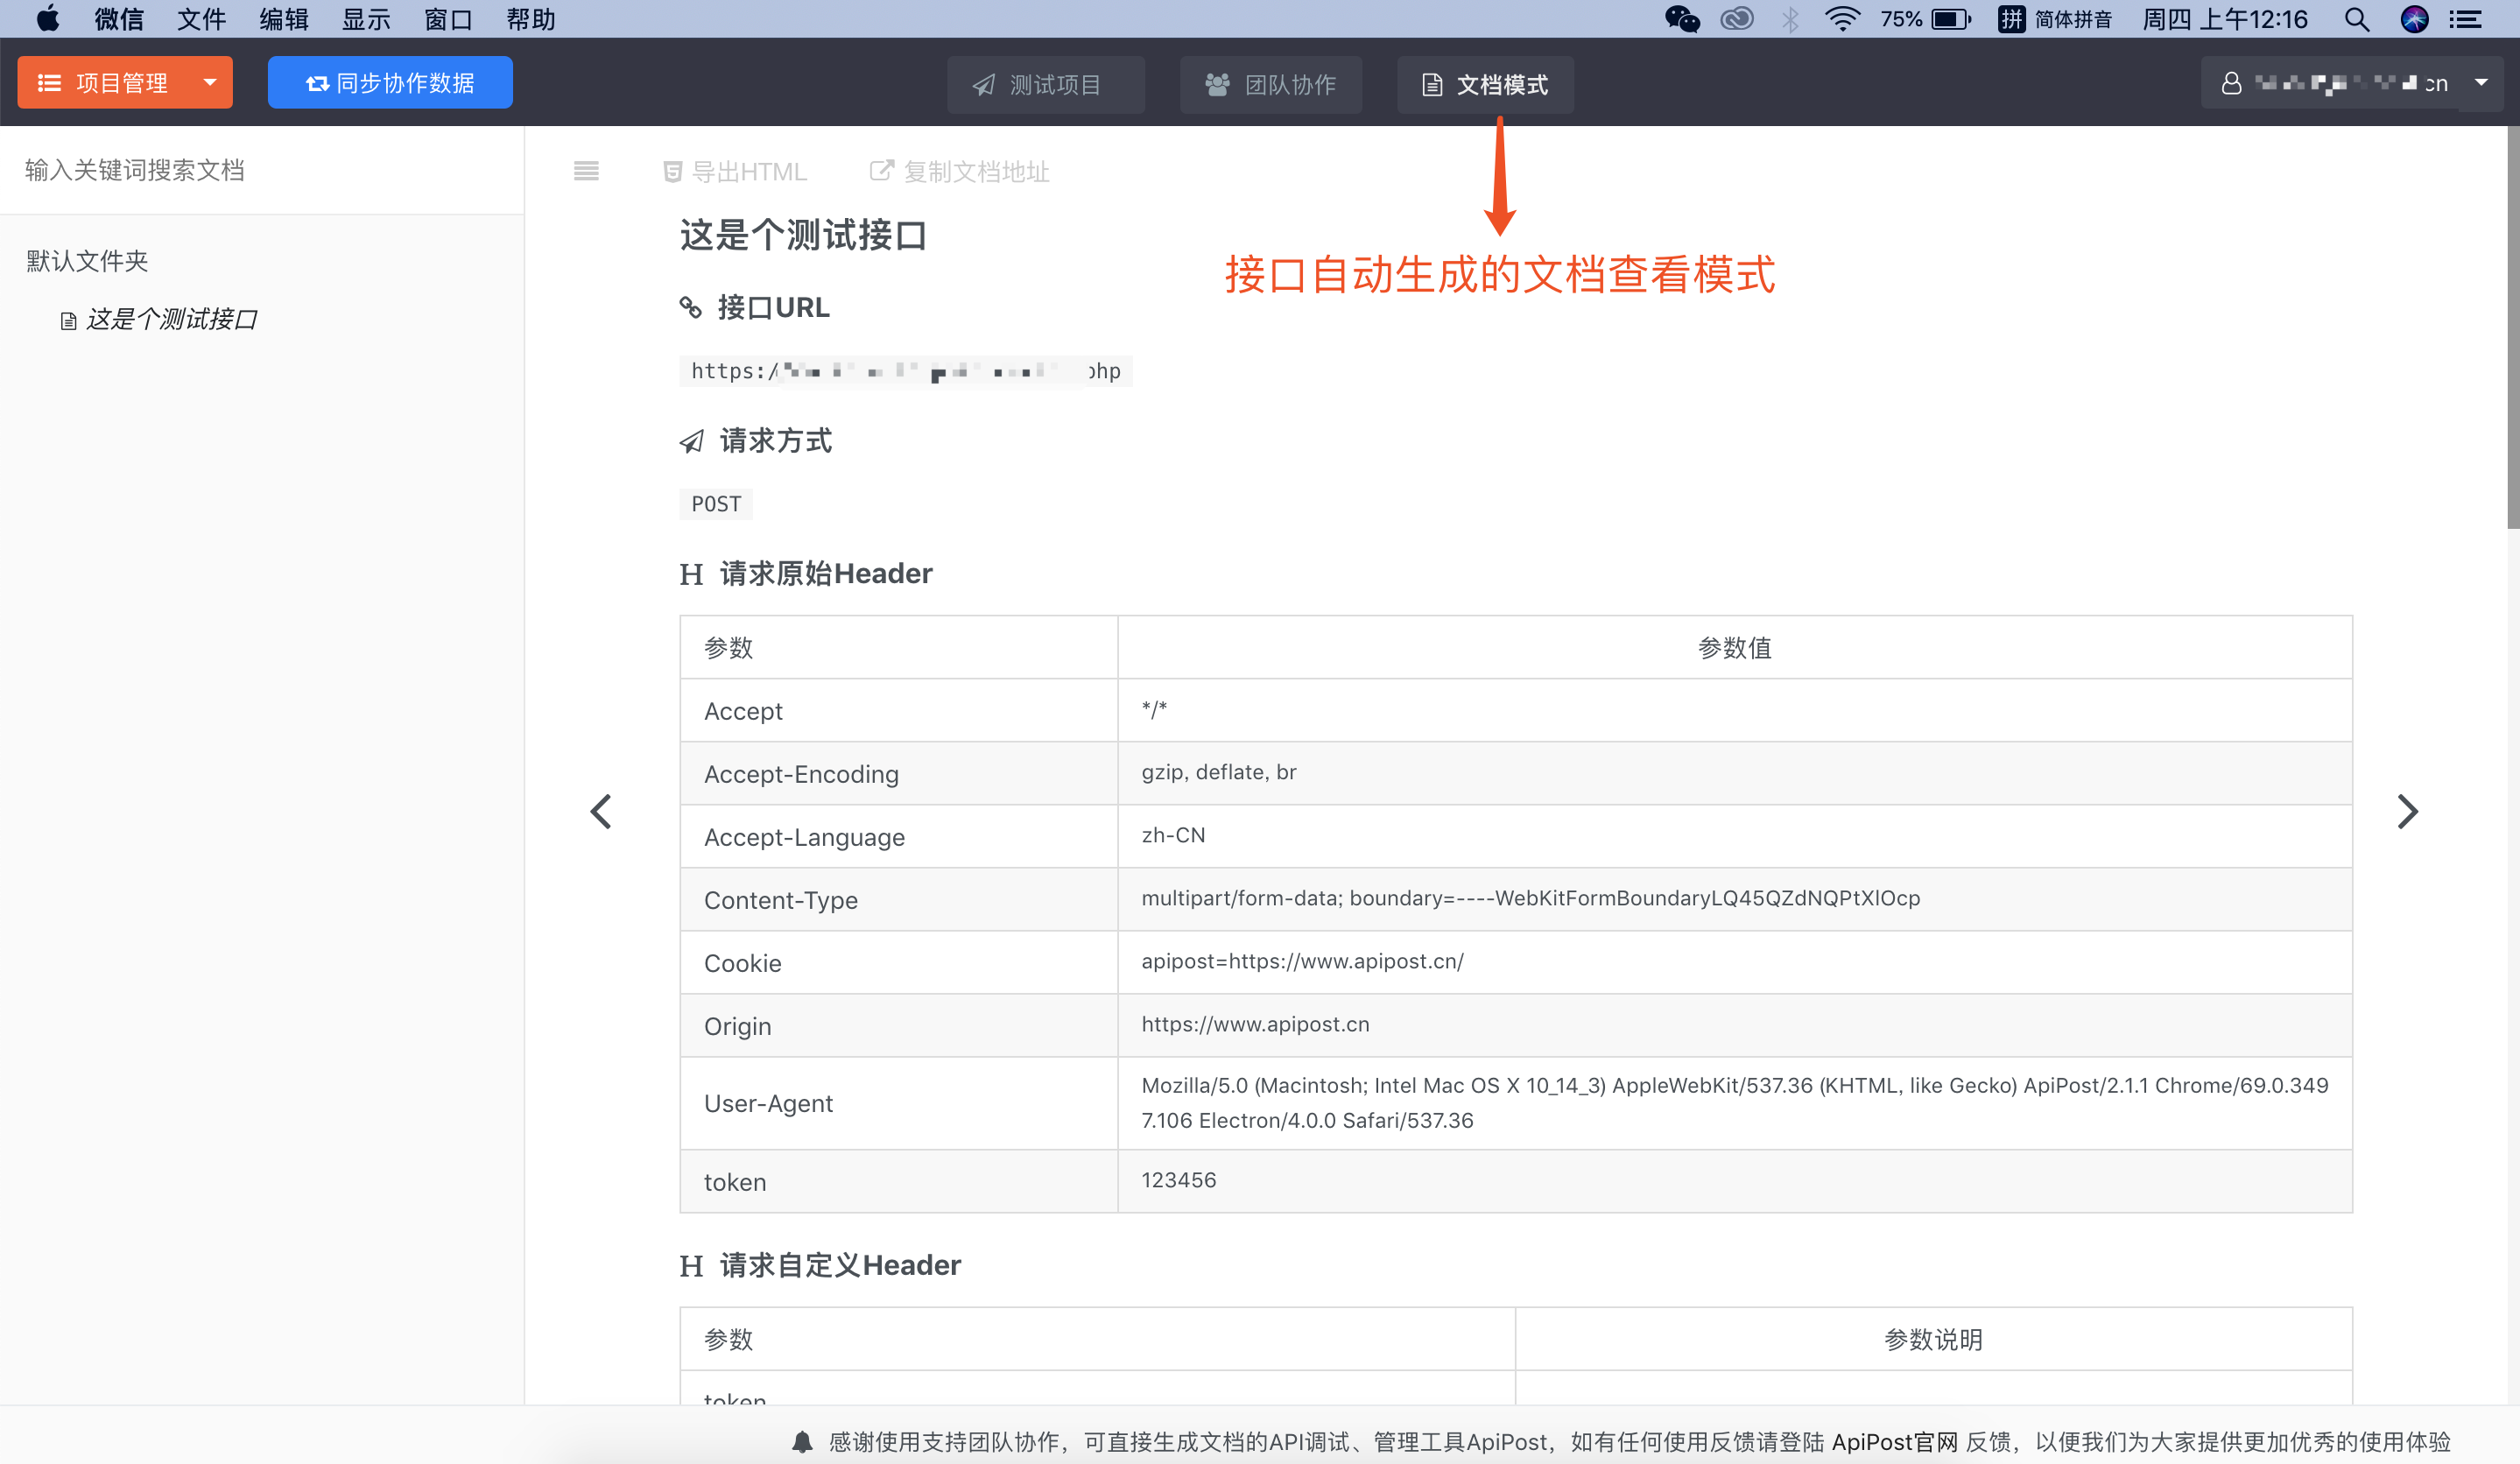Click the left arrow navigation chevron
Image resolution: width=2520 pixels, height=1464 pixels.
pos(601,811)
